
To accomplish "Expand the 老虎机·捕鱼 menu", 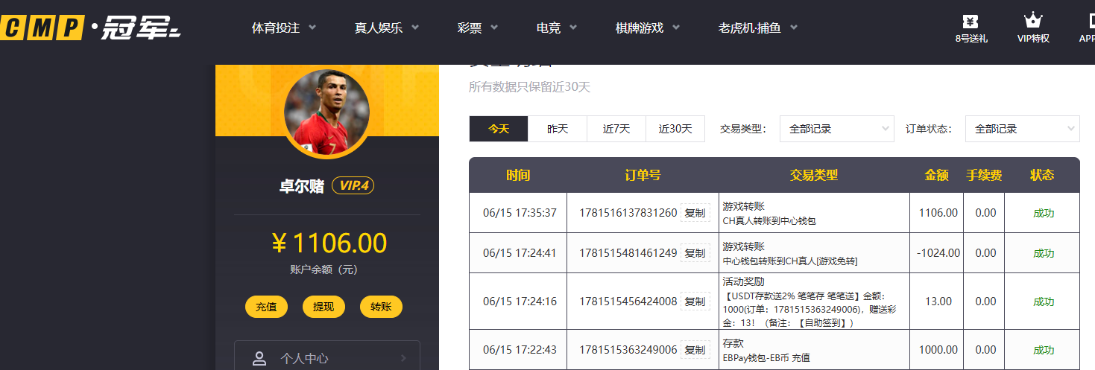I will 758,28.
